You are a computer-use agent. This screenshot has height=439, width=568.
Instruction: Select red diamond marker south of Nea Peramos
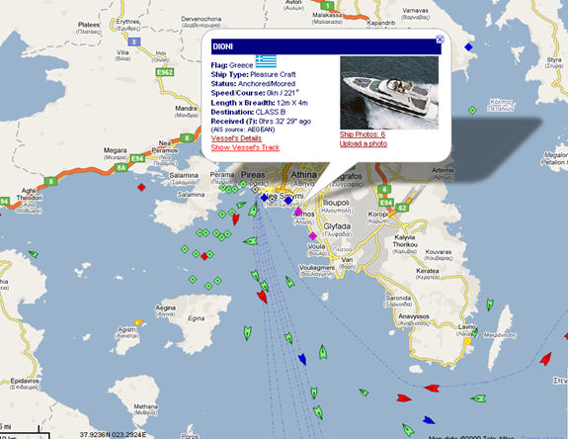[141, 187]
